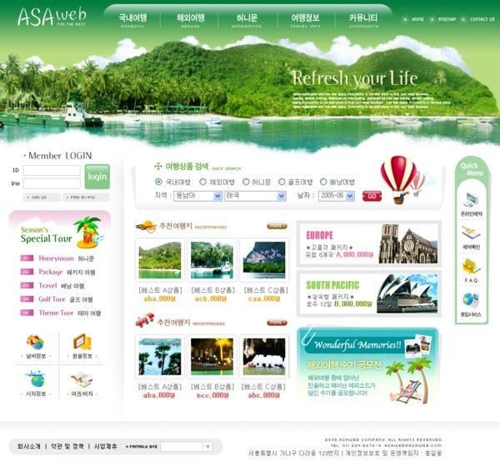Open the EUROPE package banner
This screenshot has height=472, width=500.
[x=369, y=244]
